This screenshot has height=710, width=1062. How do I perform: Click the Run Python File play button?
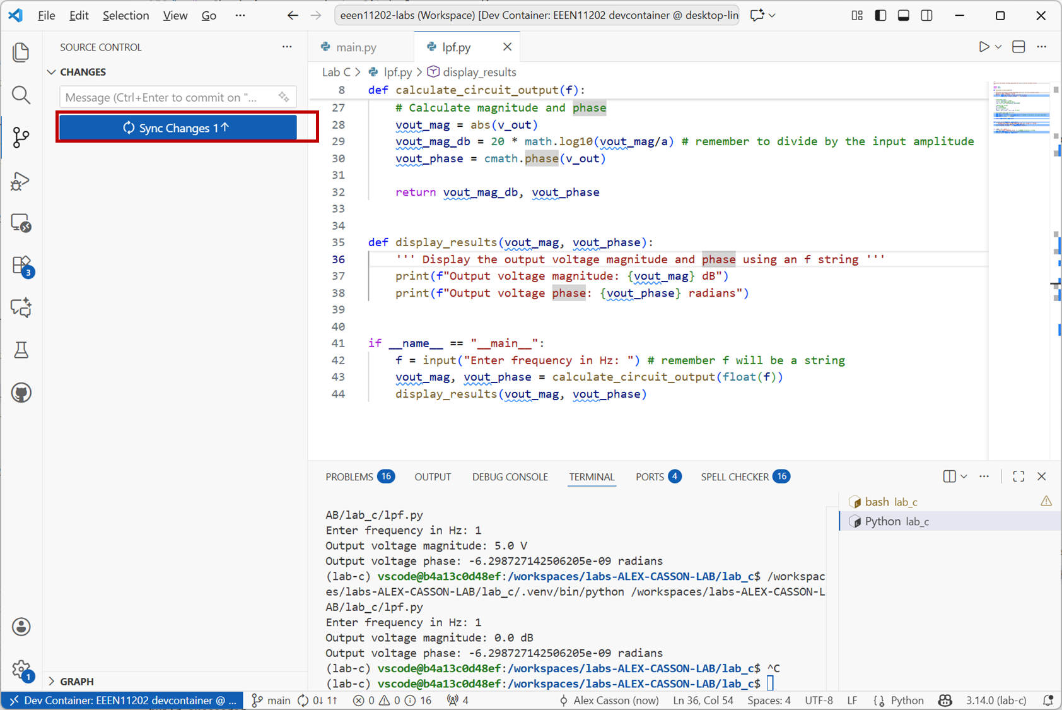click(x=983, y=47)
